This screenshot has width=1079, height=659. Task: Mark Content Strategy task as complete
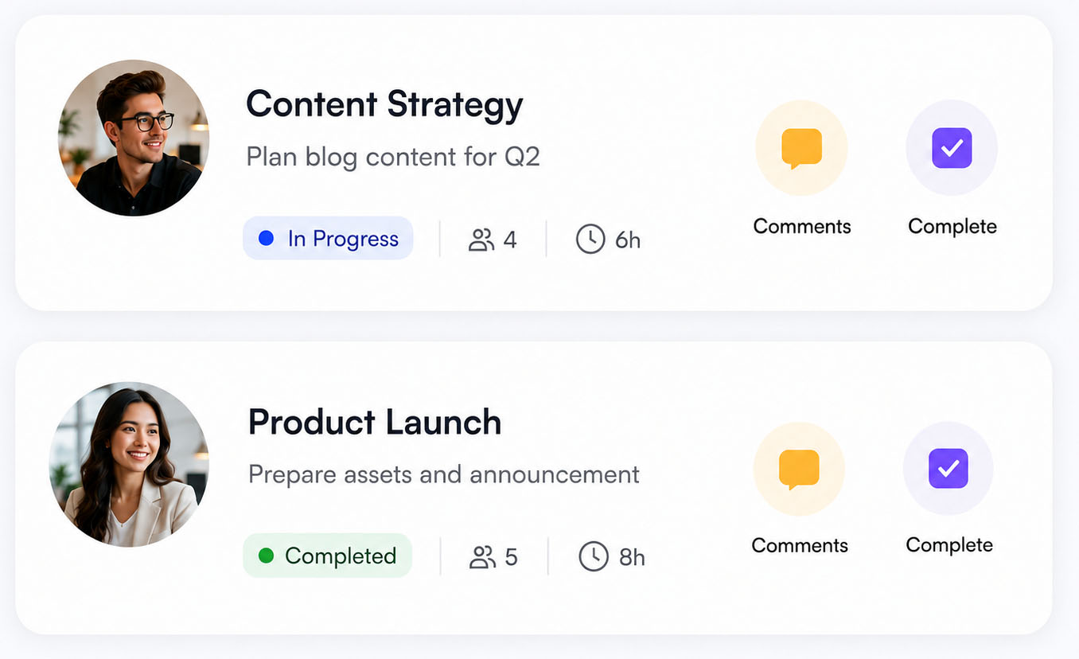[x=952, y=148]
